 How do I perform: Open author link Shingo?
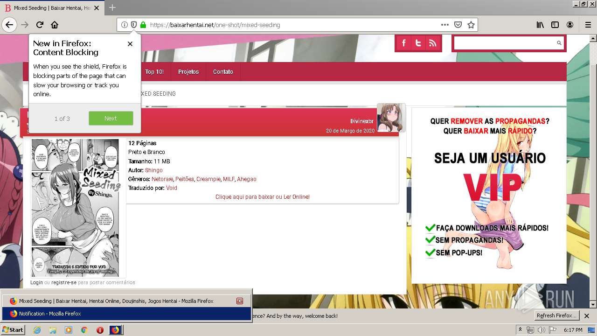pos(153,170)
